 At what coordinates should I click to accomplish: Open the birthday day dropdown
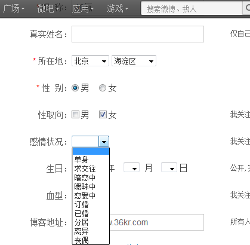169,167
